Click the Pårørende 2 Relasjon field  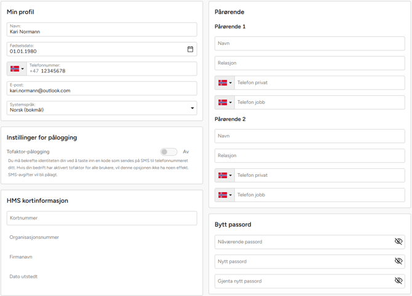point(309,156)
